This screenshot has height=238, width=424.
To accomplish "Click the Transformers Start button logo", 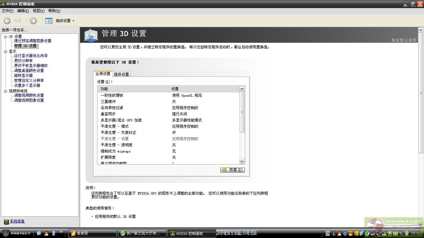I will coord(5,233).
